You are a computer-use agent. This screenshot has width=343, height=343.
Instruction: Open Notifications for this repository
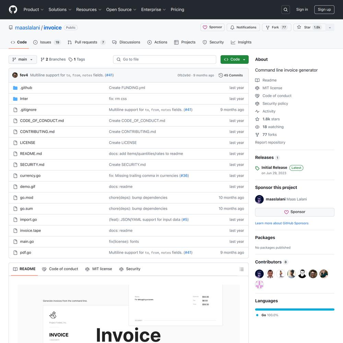pyautogui.click(x=243, y=27)
